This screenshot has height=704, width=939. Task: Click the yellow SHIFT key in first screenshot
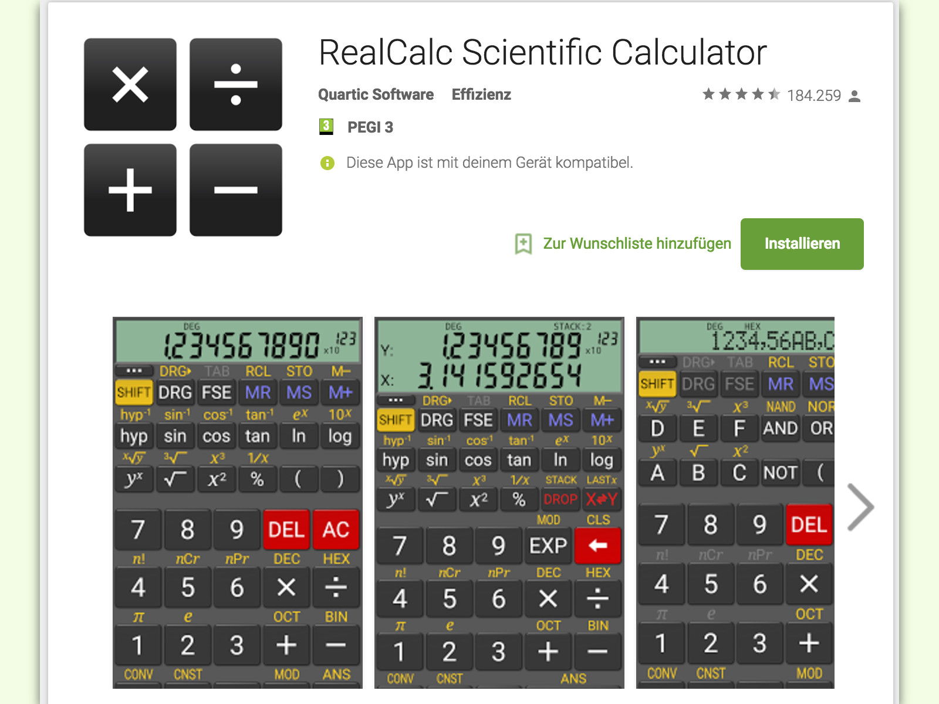click(134, 392)
